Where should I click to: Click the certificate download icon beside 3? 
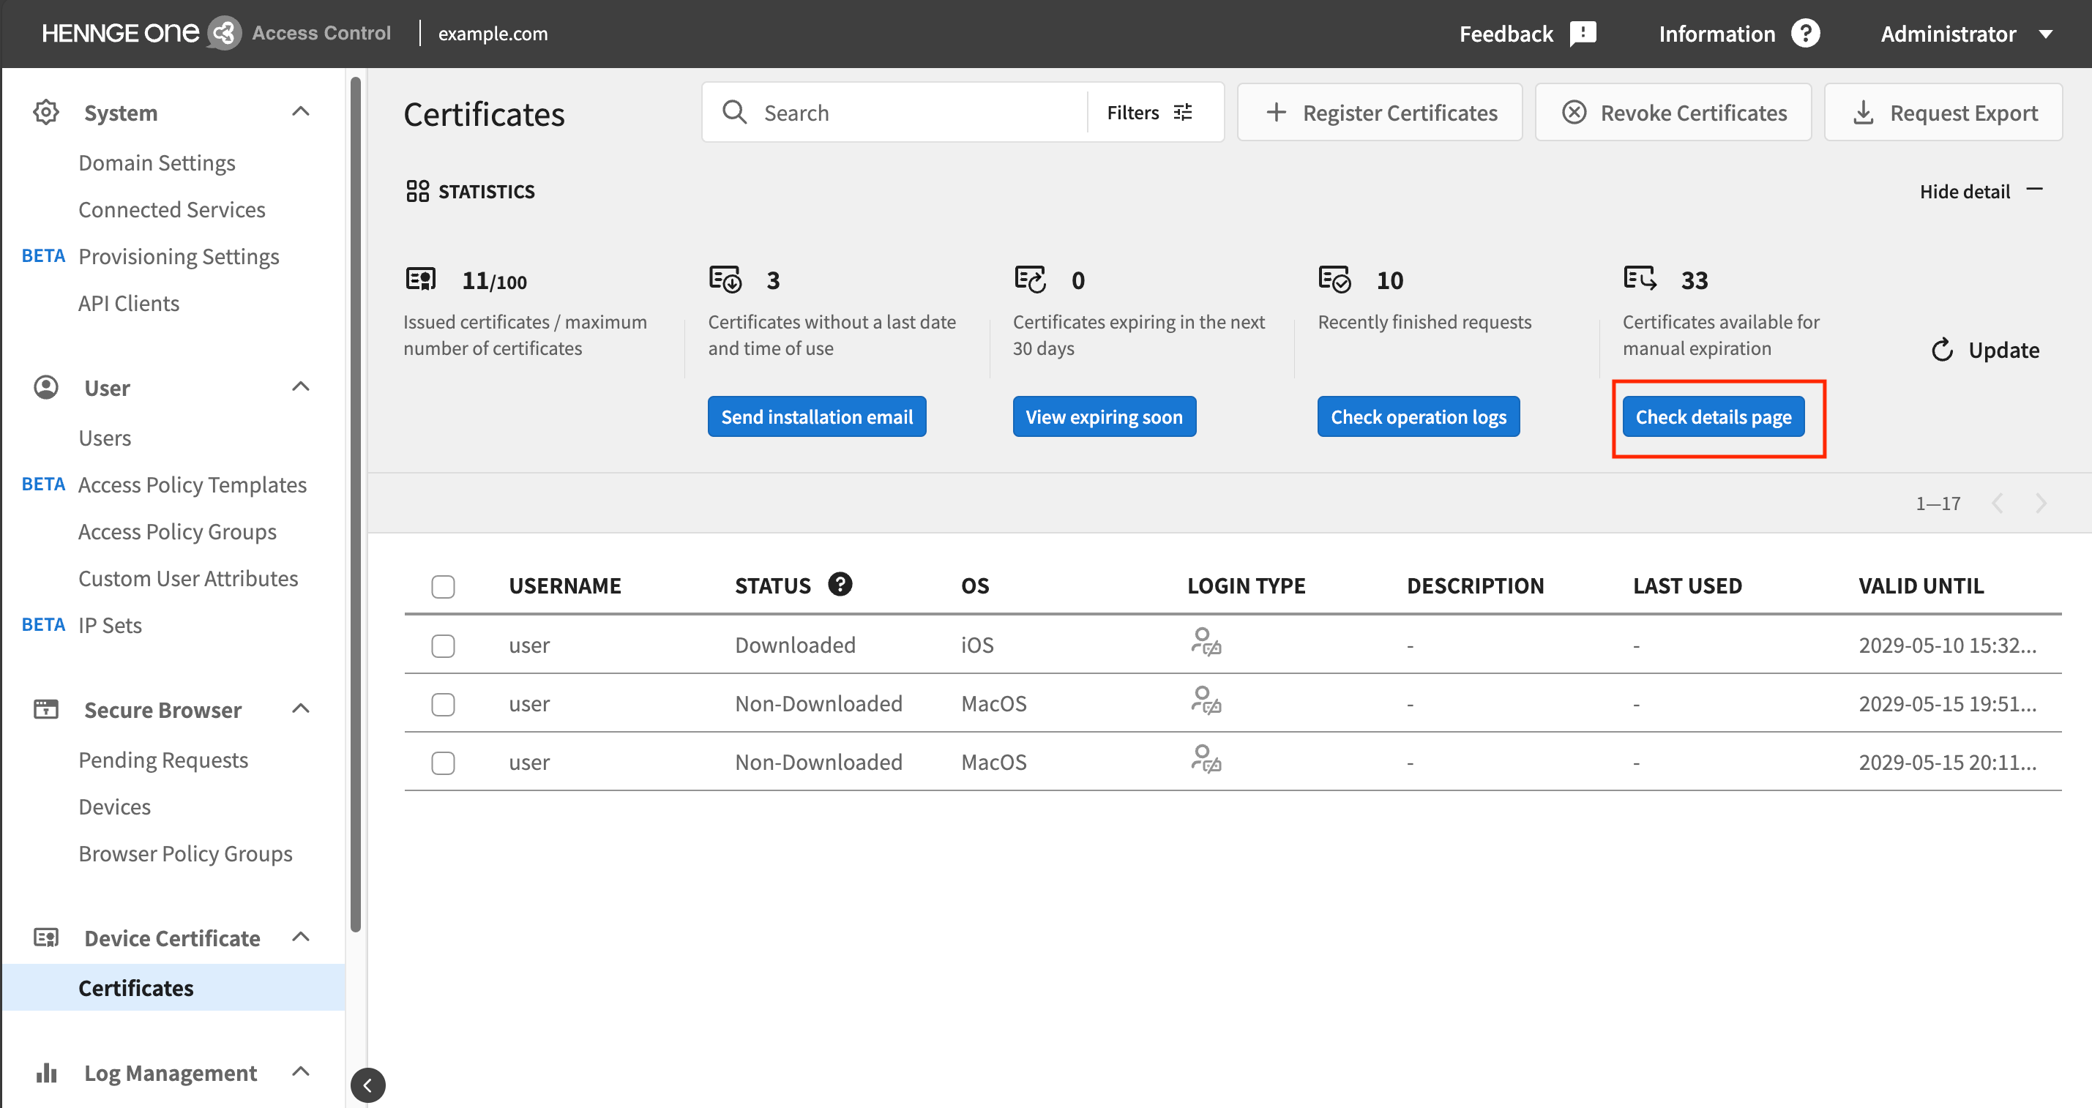pyautogui.click(x=725, y=280)
